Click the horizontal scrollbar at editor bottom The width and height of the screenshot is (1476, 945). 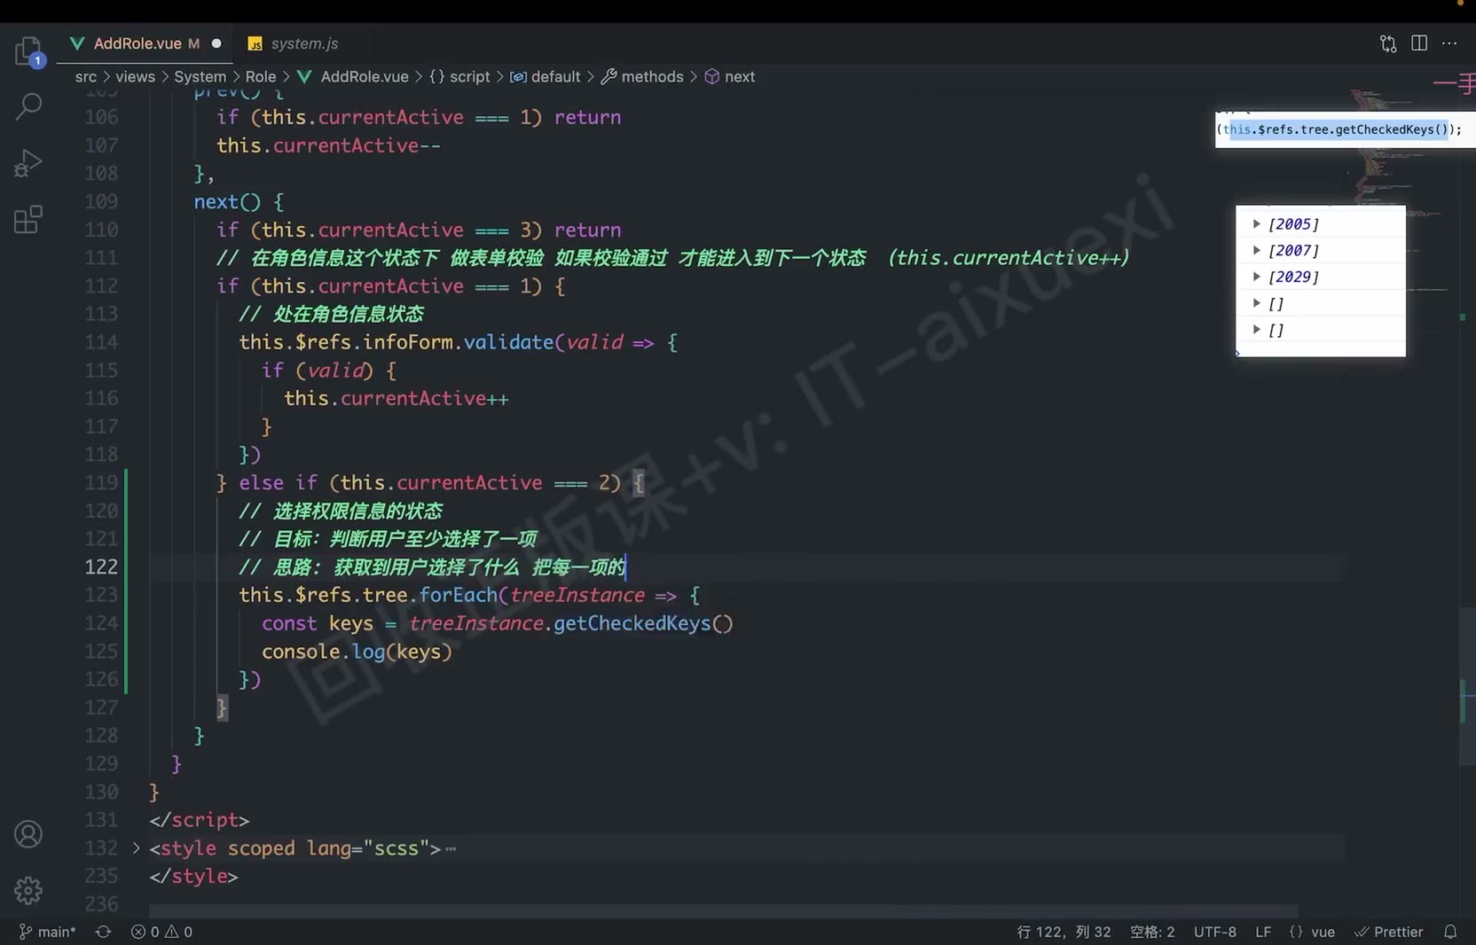(723, 911)
